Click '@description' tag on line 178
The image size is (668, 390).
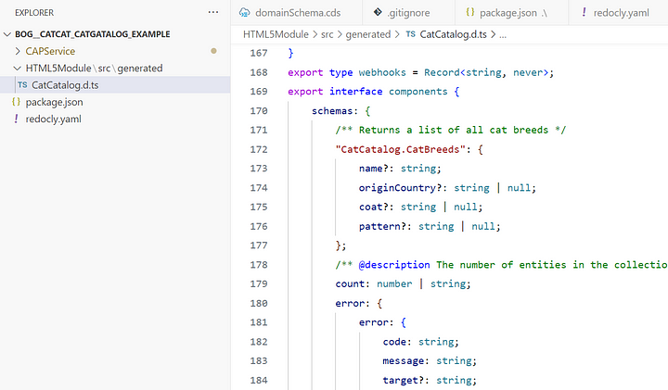[394, 265]
